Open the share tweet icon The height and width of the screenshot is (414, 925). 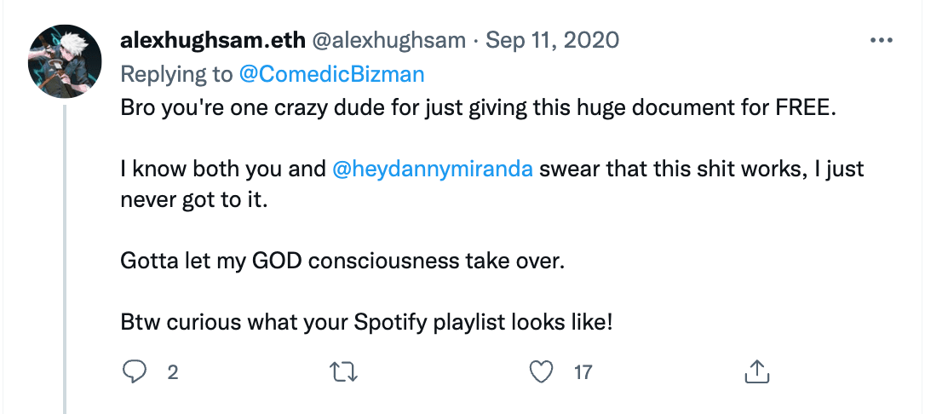click(x=756, y=371)
